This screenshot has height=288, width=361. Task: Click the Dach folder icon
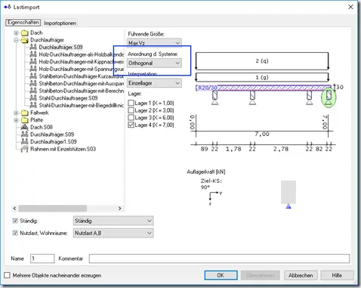pos(25,33)
